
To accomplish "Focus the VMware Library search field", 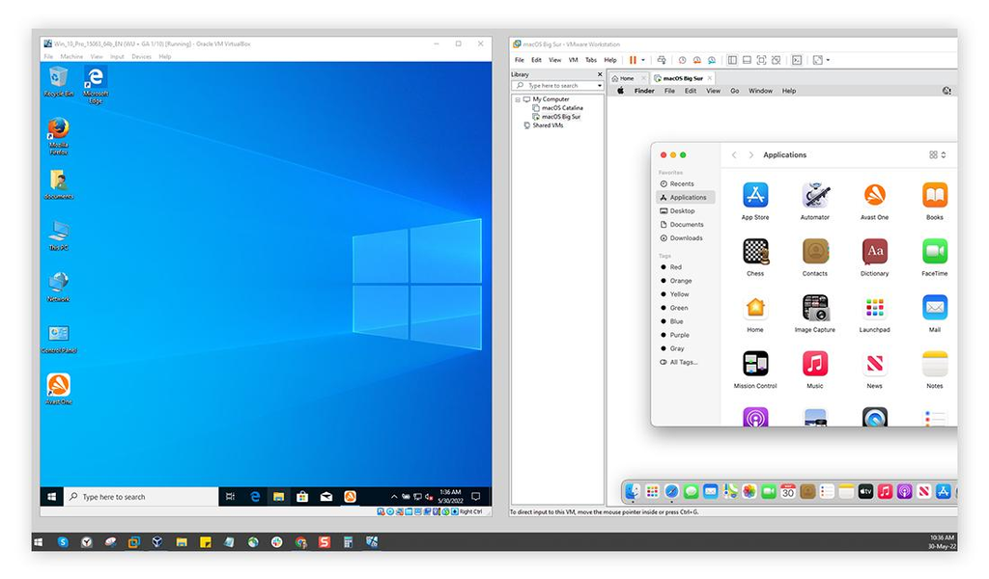I will coord(557,86).
